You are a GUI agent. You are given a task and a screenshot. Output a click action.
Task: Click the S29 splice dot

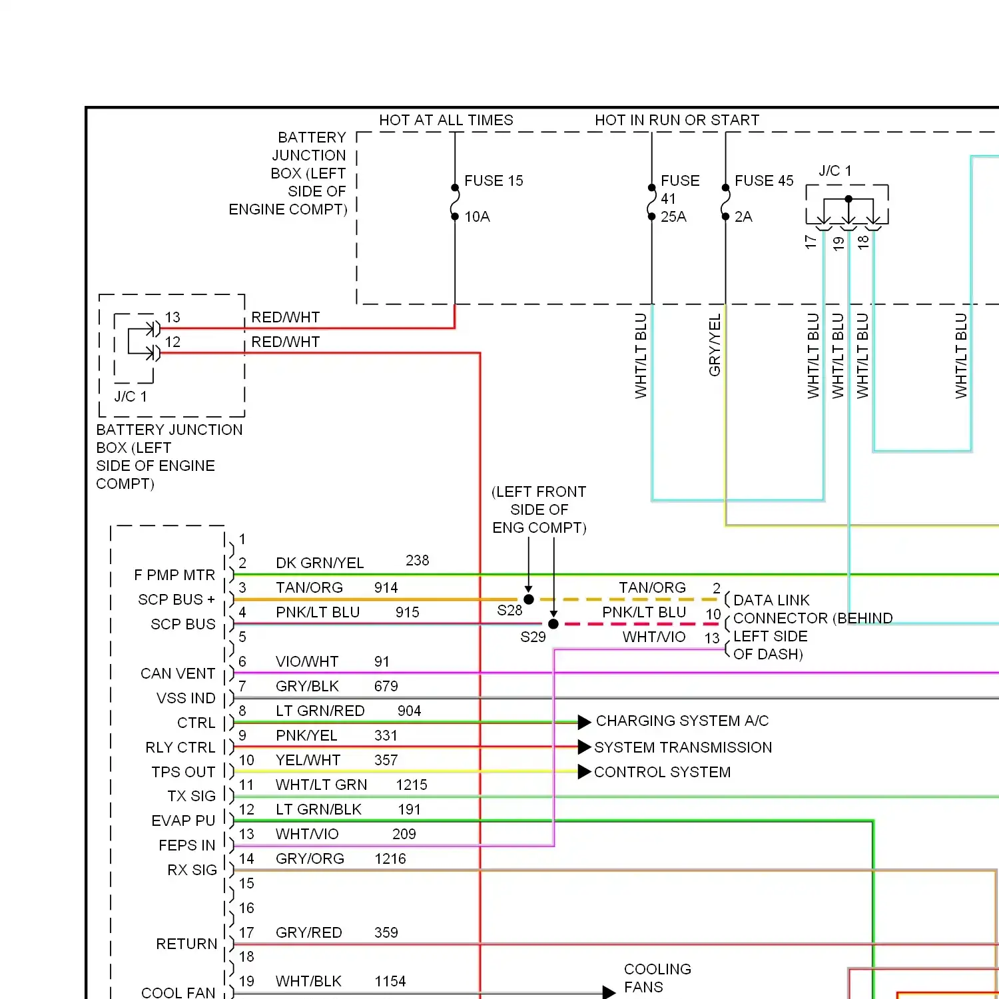(x=553, y=624)
